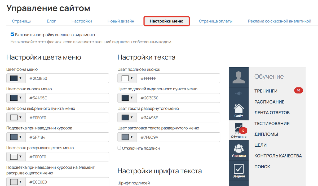Switch to the Страницы tab
This screenshot has width=318, height=186.
click(x=22, y=21)
